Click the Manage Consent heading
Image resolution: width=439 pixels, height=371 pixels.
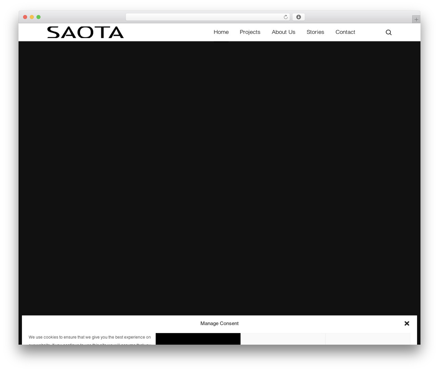(x=219, y=323)
